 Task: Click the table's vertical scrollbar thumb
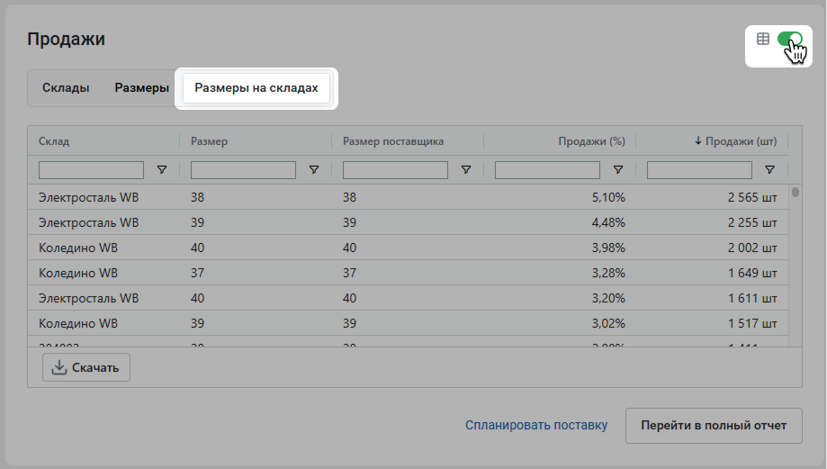(x=796, y=193)
